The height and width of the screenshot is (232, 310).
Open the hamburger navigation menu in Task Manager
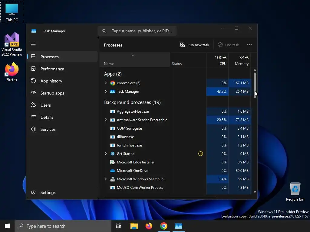[x=33, y=44]
